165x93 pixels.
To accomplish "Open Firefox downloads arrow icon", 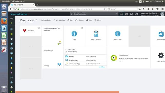I will coord(148,9).
